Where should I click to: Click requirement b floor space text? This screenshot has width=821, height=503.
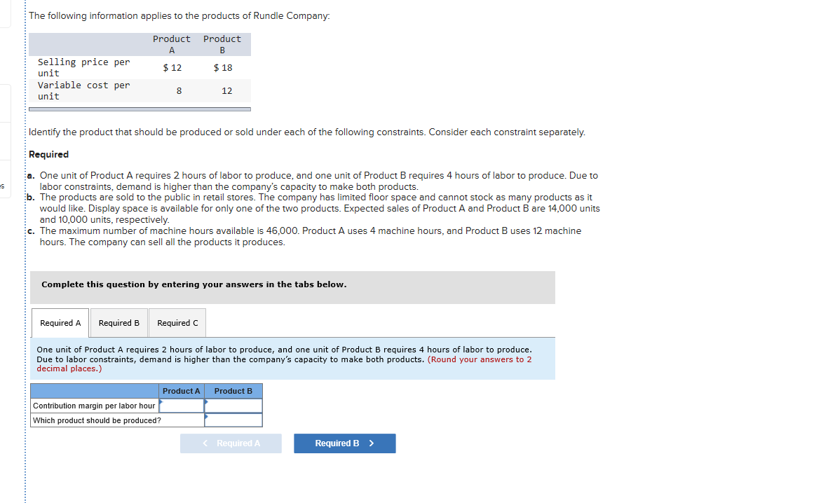pos(320,208)
